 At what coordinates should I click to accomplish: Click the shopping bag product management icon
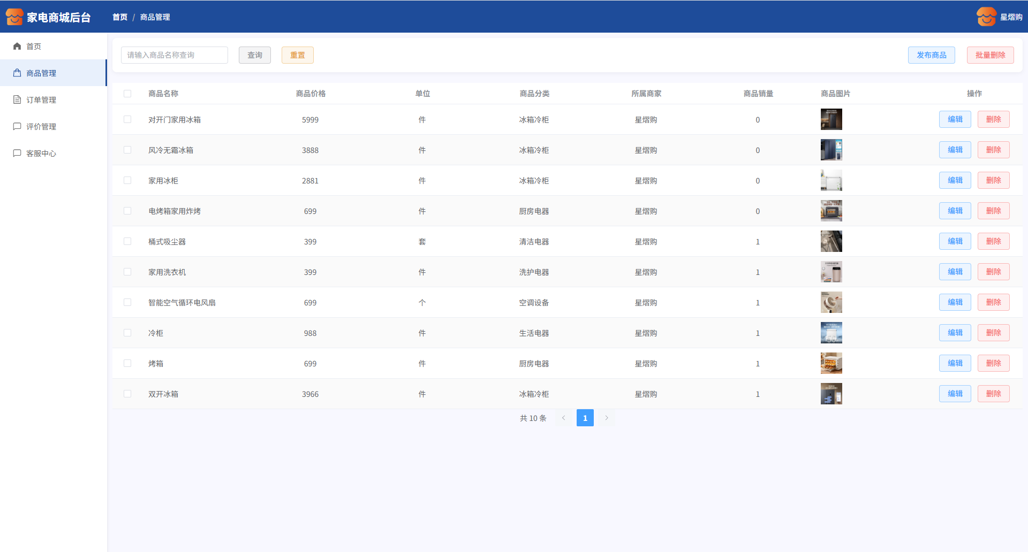[x=17, y=73]
